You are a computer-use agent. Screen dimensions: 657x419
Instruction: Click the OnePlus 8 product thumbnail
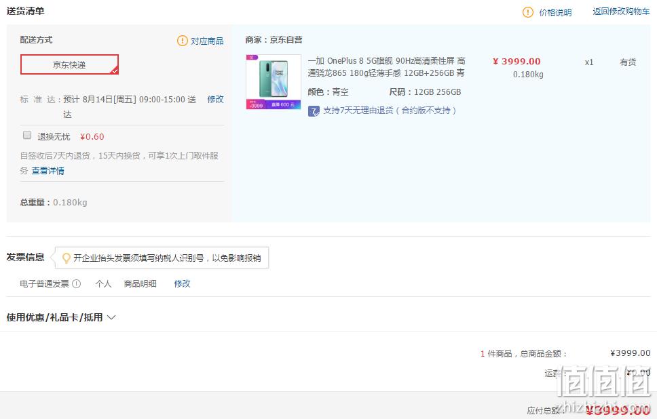(x=274, y=81)
